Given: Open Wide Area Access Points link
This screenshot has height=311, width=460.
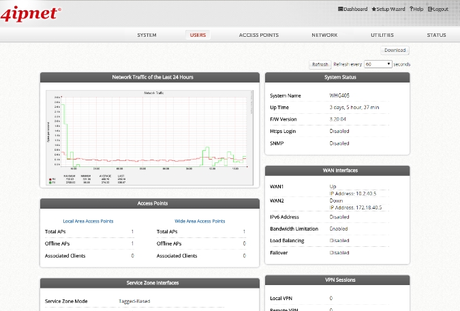Looking at the screenshot, I should 200,221.
